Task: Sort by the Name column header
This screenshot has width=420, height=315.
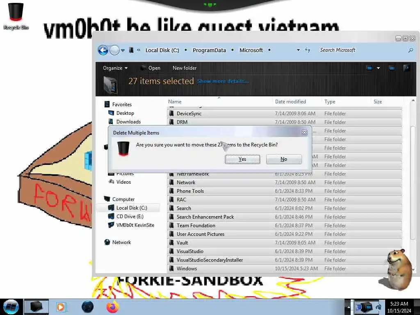Action: 175,102
